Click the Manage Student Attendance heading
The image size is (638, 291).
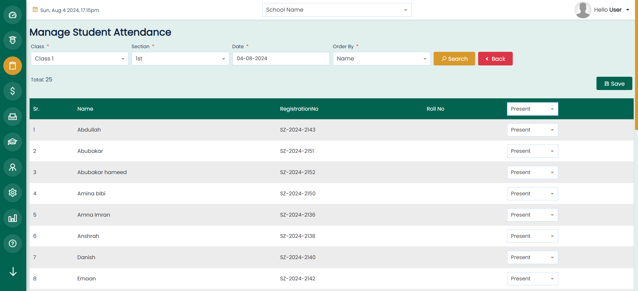click(x=100, y=33)
